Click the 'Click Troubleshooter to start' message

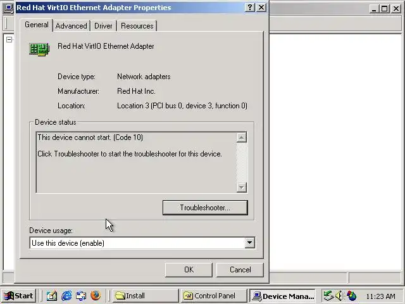[130, 154]
